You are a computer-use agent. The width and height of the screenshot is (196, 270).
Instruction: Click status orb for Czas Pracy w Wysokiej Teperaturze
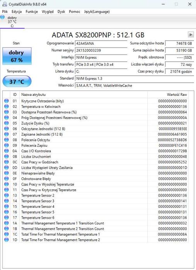click(6, 184)
